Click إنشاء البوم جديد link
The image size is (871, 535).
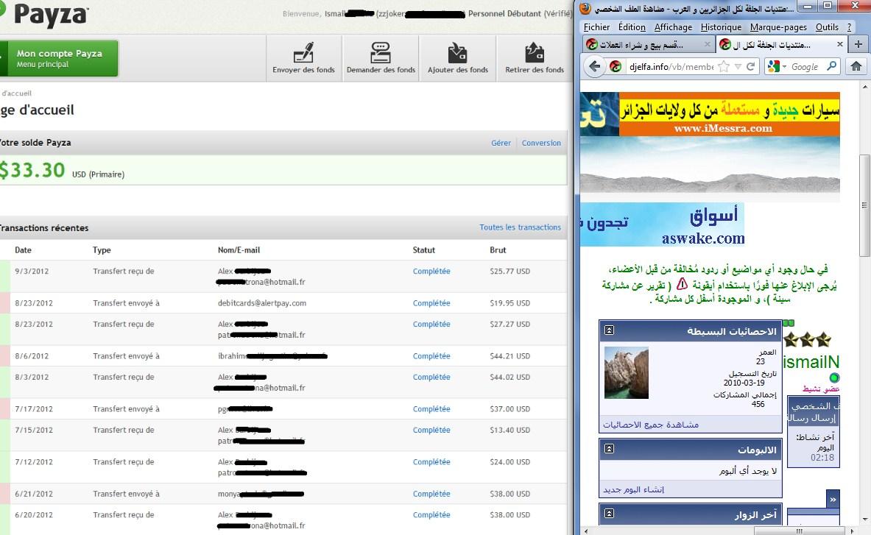click(x=633, y=489)
